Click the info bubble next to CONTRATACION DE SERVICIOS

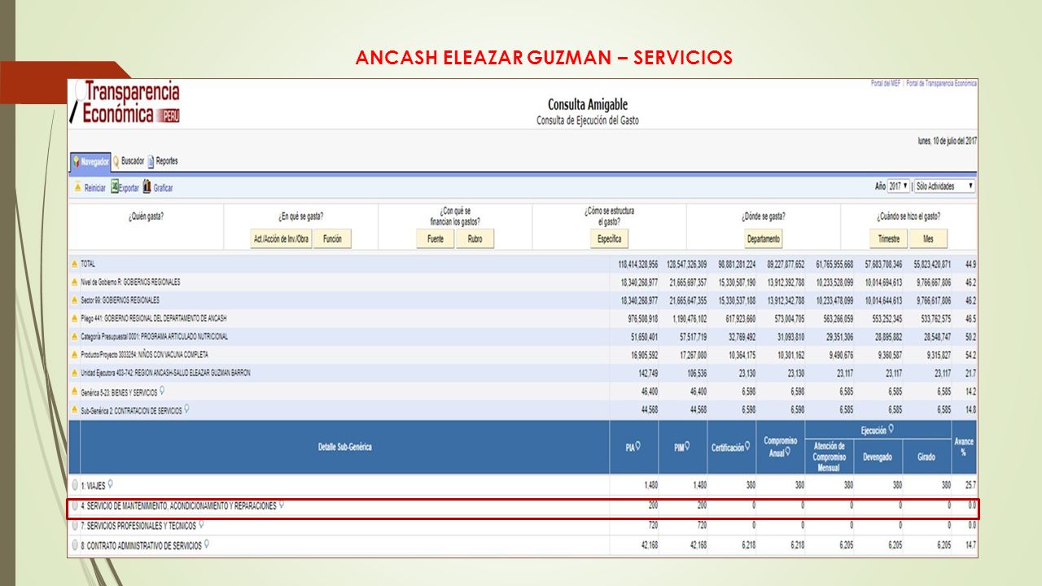186,409
